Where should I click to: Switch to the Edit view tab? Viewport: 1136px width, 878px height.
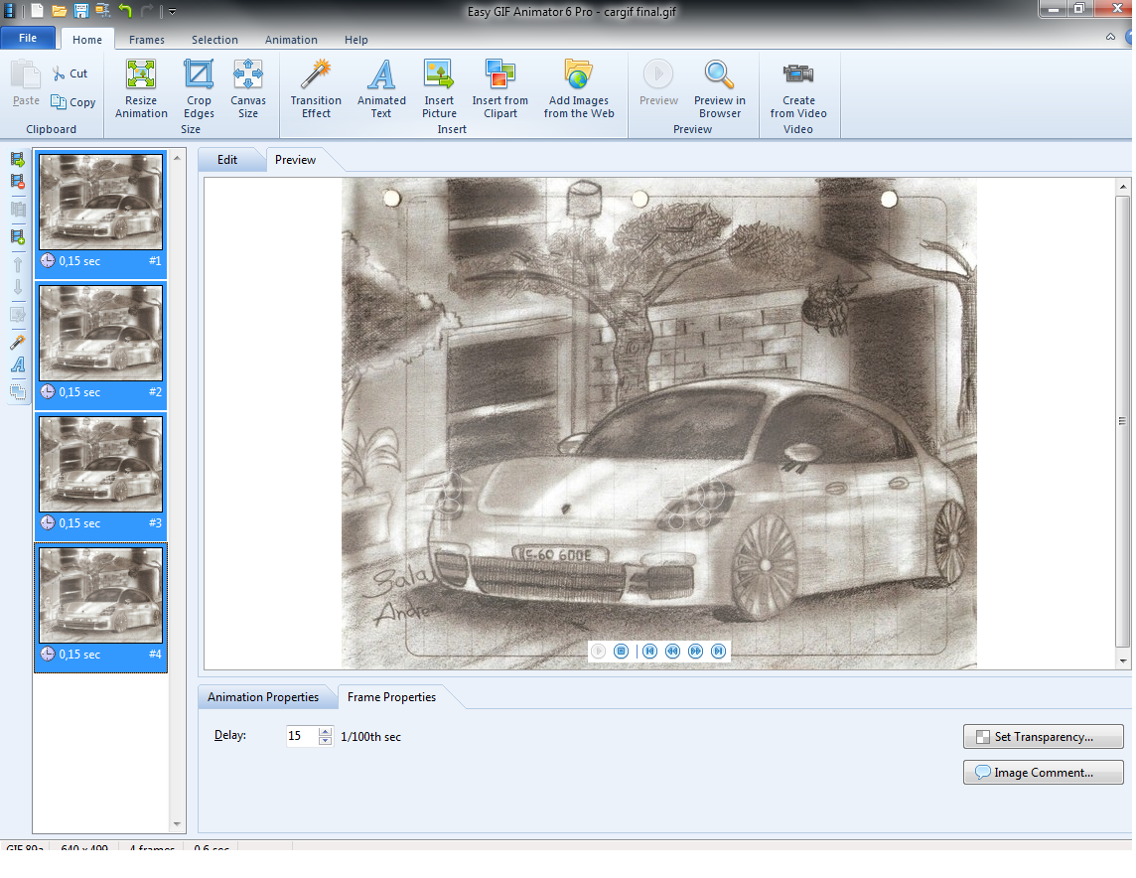click(227, 160)
